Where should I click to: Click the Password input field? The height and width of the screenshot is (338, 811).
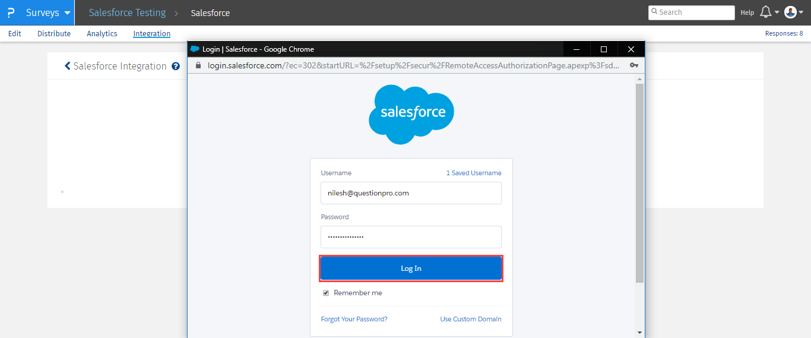tap(411, 237)
